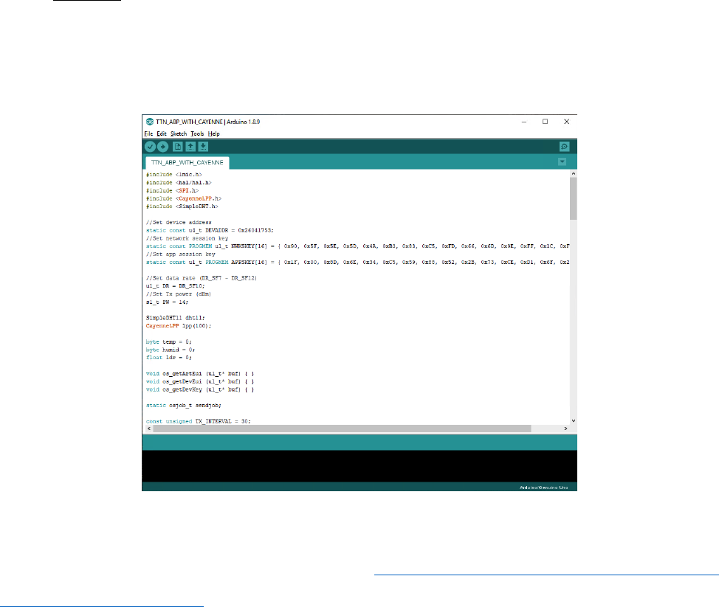Image resolution: width=719 pixels, height=607 pixels.
Task: Click the 'static osjob_t sendjob;' line
Action: point(183,406)
